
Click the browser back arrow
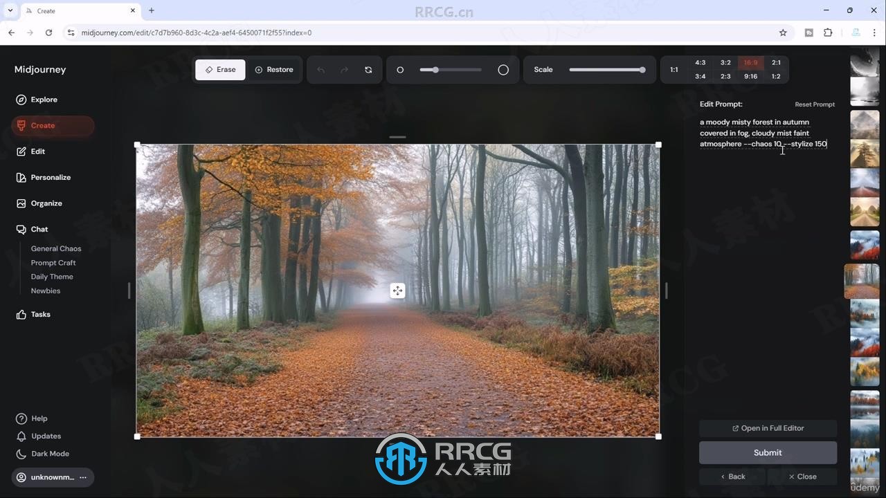(11, 33)
